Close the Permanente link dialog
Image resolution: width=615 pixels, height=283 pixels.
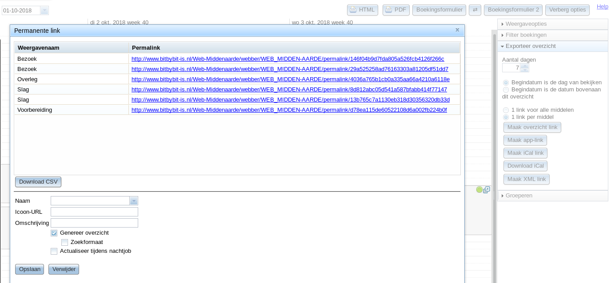click(x=457, y=30)
